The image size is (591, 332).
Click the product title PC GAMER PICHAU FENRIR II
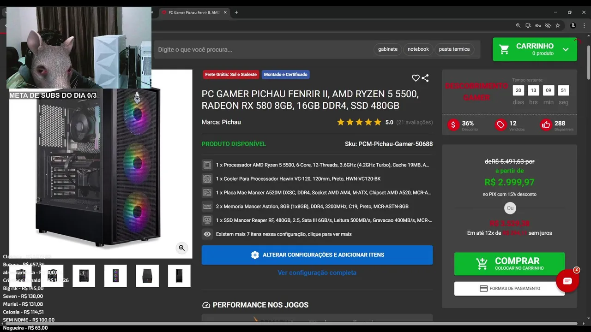click(x=310, y=100)
